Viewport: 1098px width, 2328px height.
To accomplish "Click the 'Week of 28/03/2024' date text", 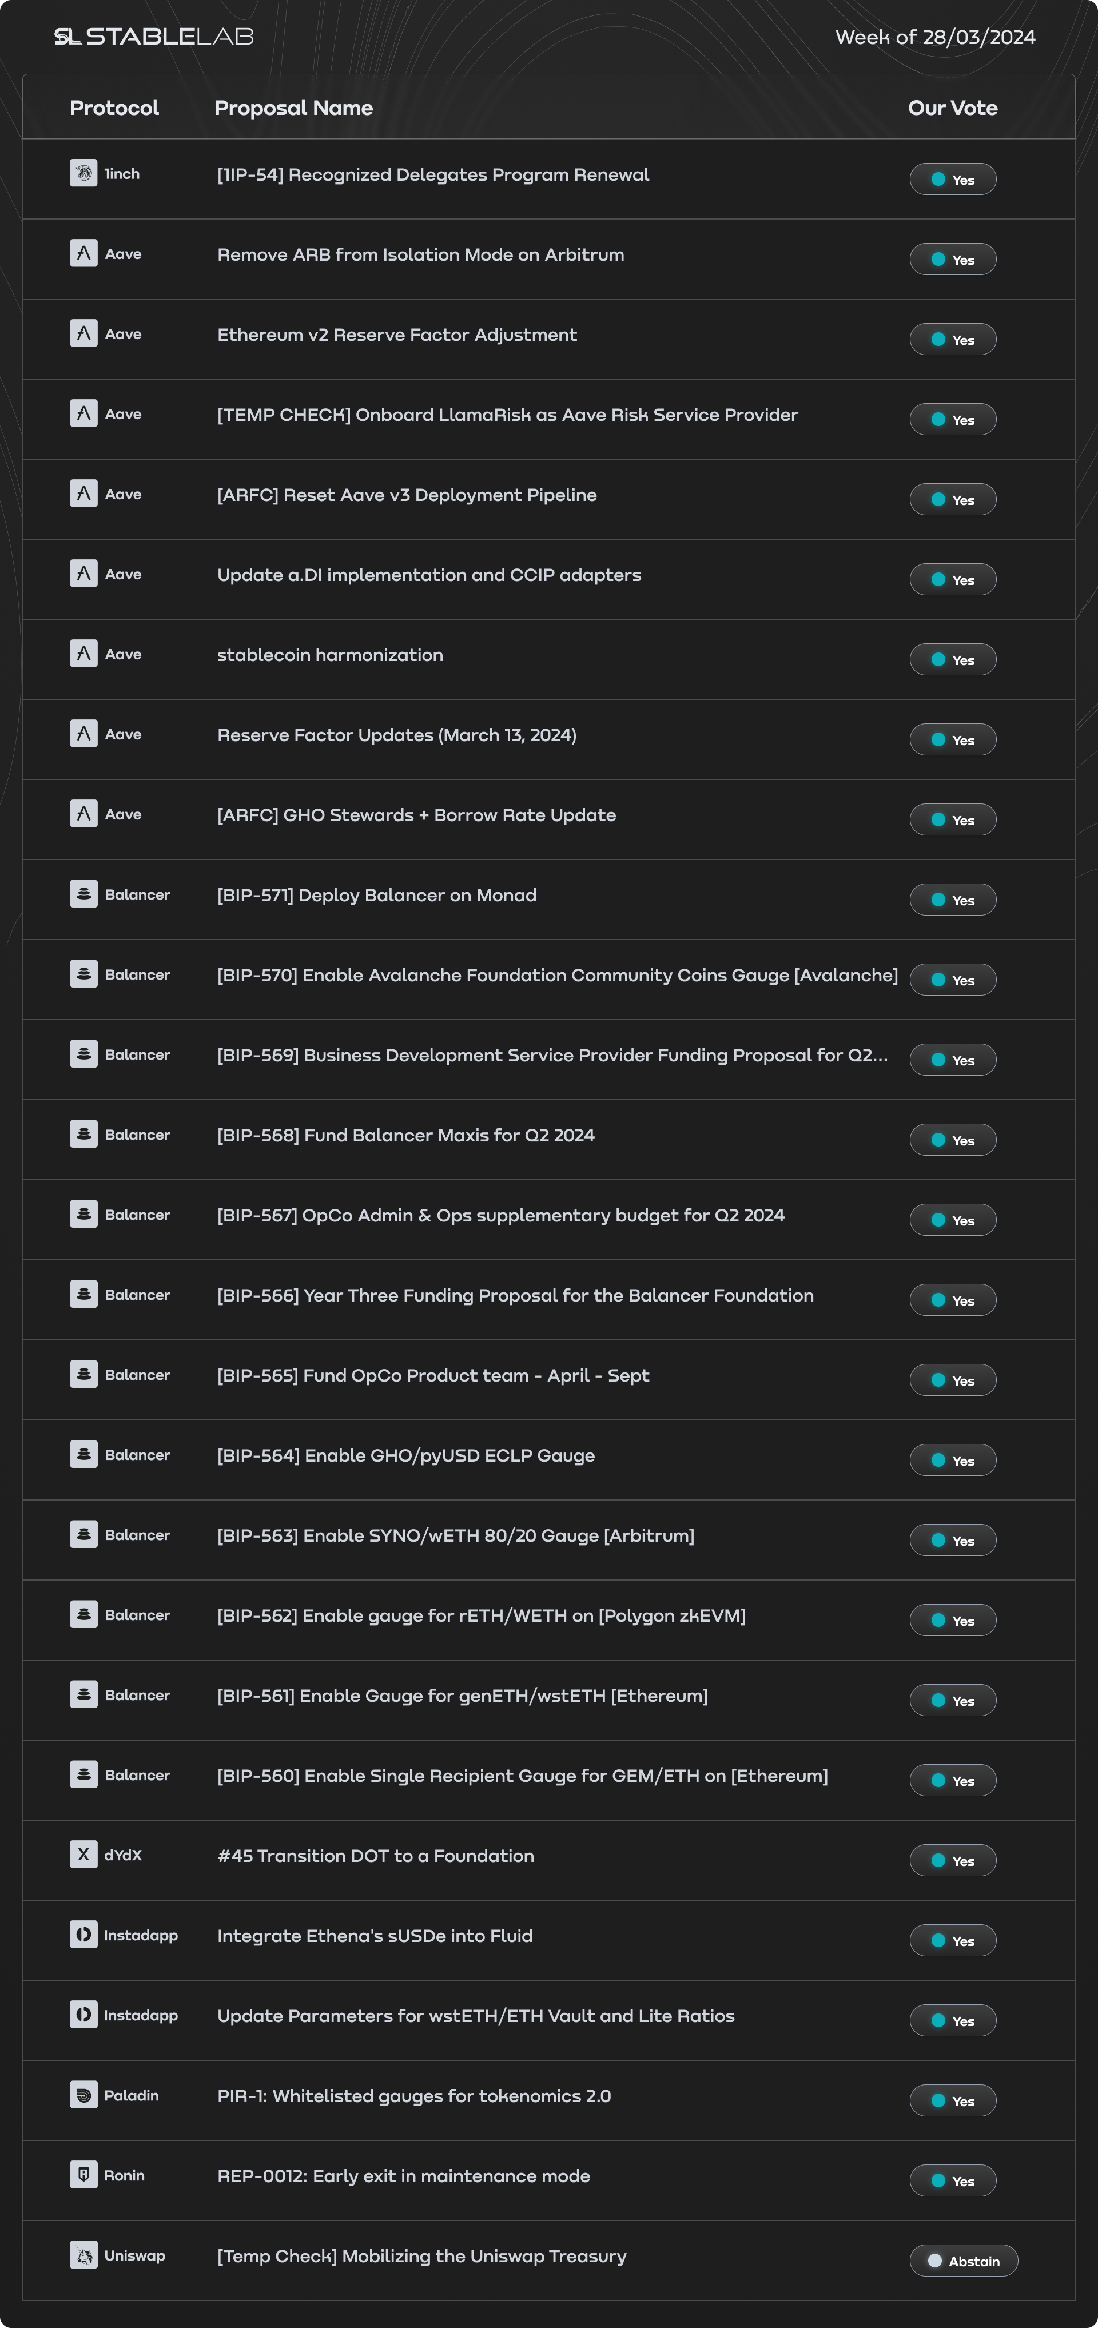I will point(936,37).
